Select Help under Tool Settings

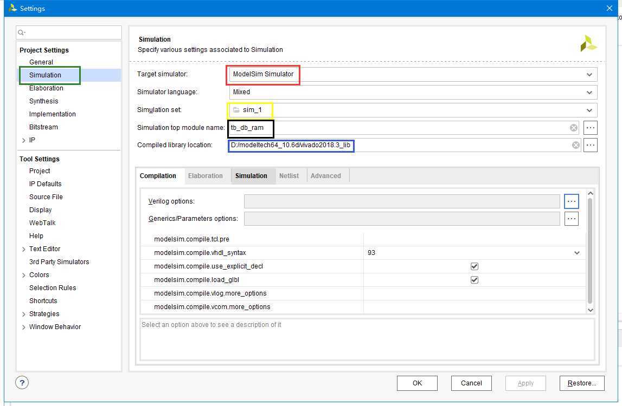[36, 236]
